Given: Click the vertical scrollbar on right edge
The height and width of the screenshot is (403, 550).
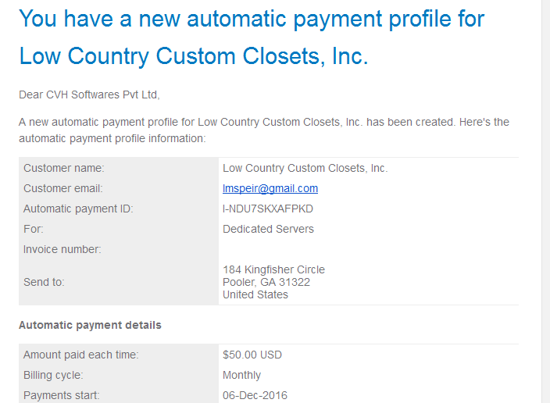Looking at the screenshot, I should 545,201.
